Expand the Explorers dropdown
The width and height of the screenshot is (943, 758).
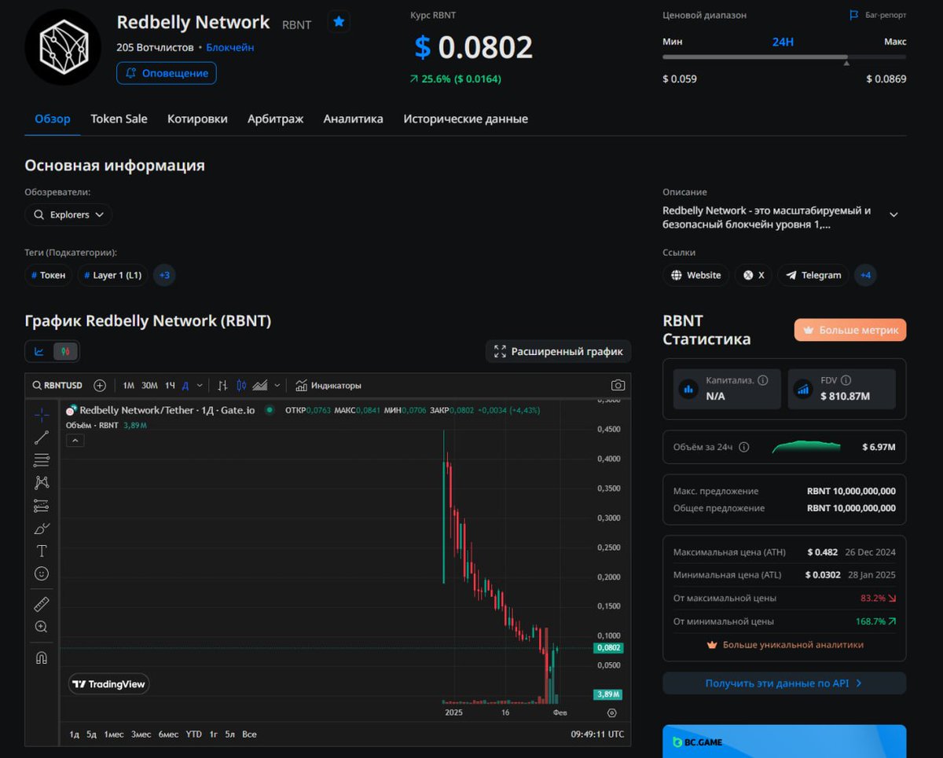click(68, 214)
